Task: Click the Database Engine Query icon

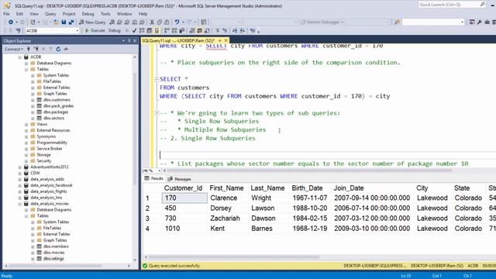Action: (x=112, y=22)
